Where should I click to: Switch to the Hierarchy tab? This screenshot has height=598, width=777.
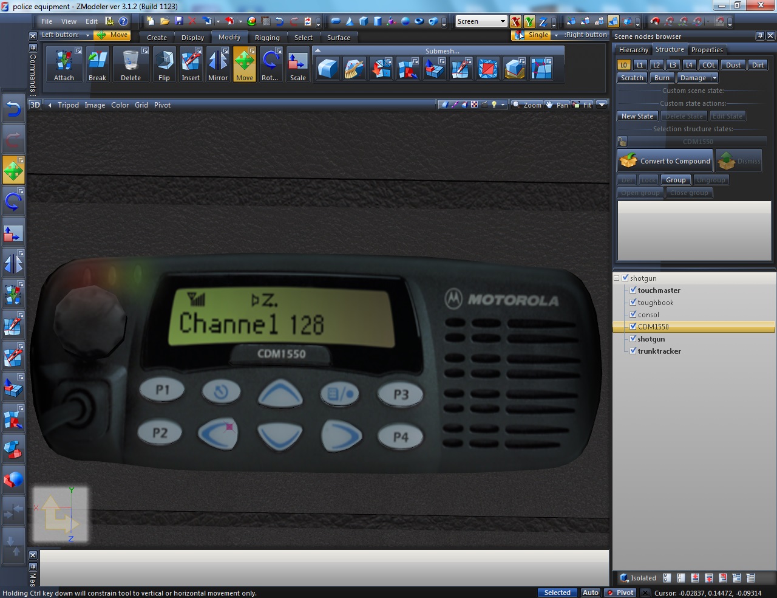tap(633, 50)
